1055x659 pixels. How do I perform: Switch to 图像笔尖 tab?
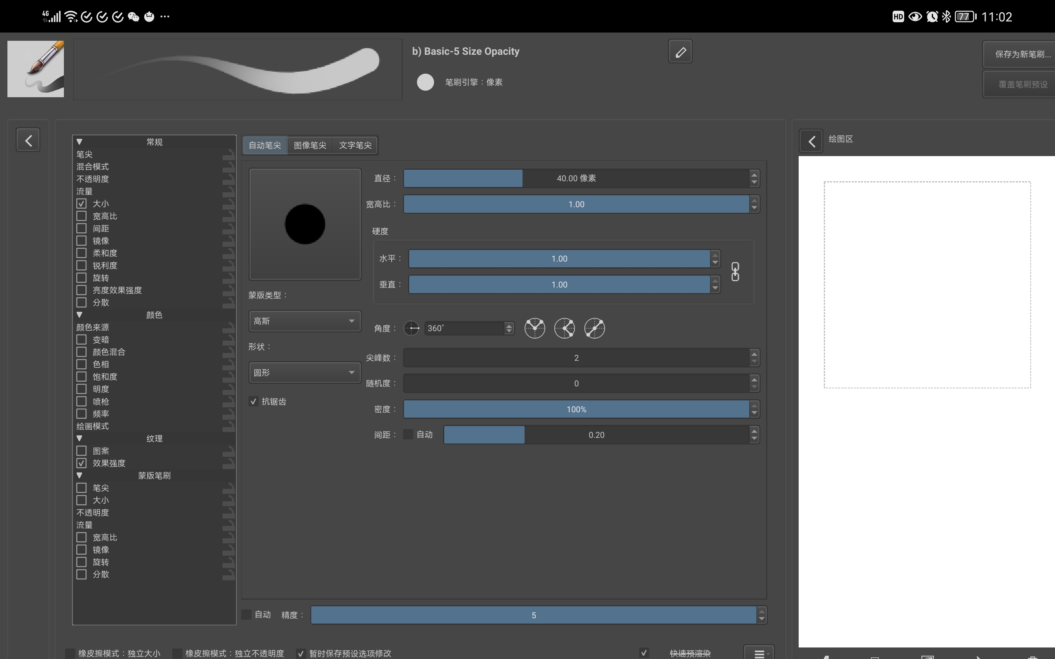coord(309,145)
